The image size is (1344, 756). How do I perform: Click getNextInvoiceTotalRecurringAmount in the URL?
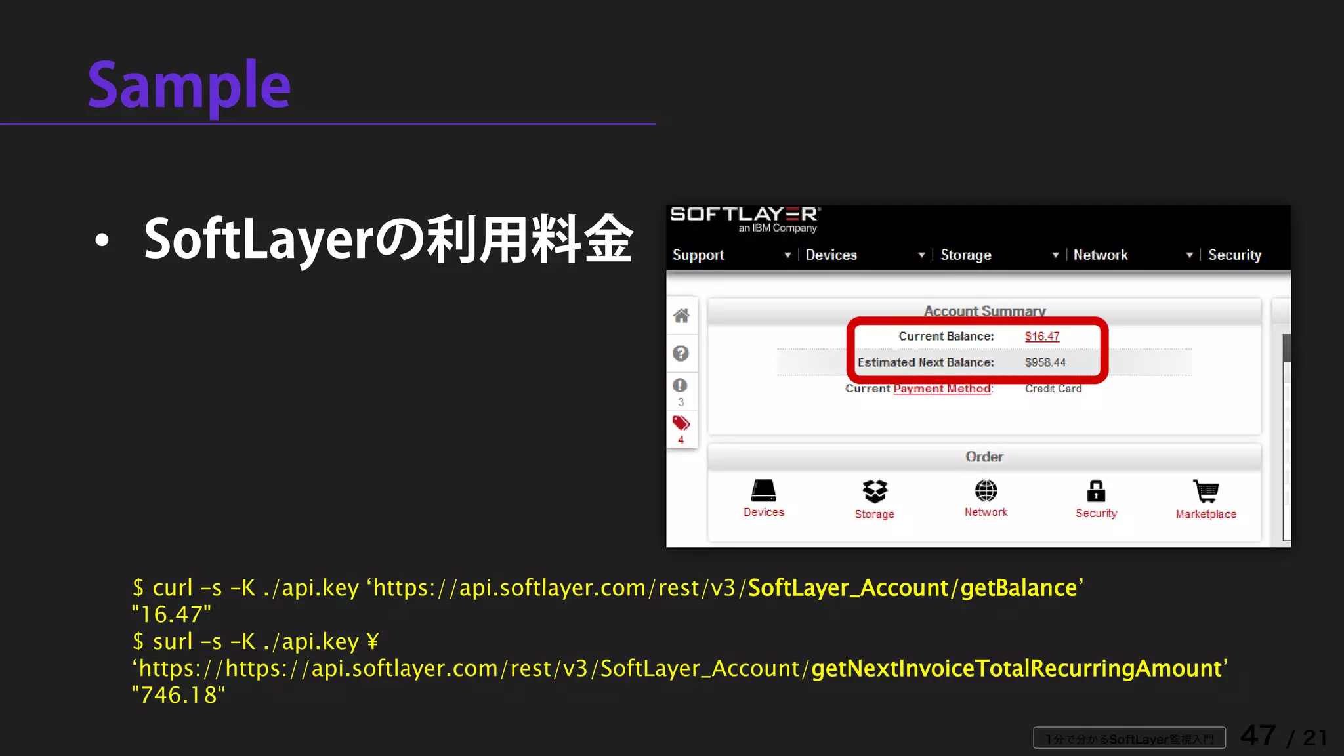pyautogui.click(x=1016, y=668)
